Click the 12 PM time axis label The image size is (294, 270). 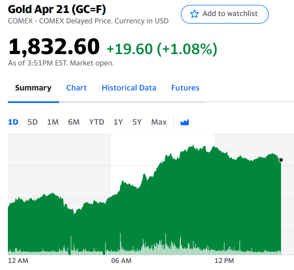coord(224,261)
